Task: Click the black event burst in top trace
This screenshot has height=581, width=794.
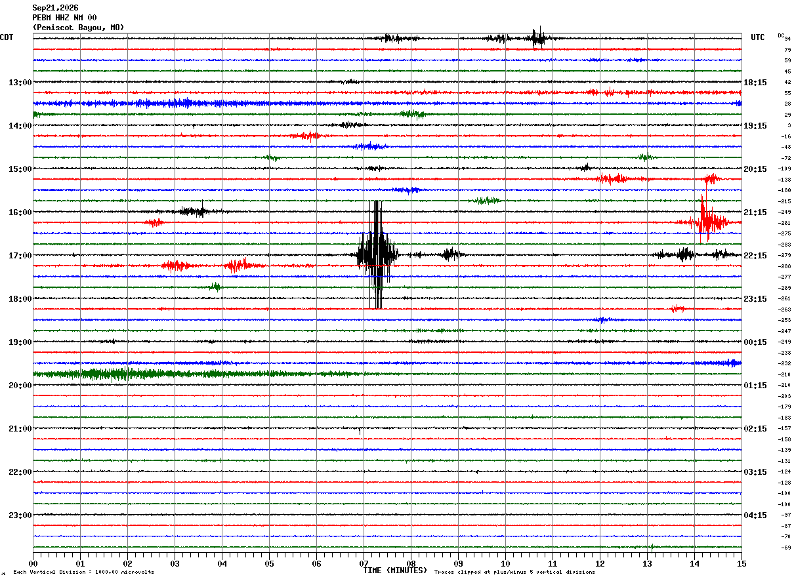Action: click(538, 38)
